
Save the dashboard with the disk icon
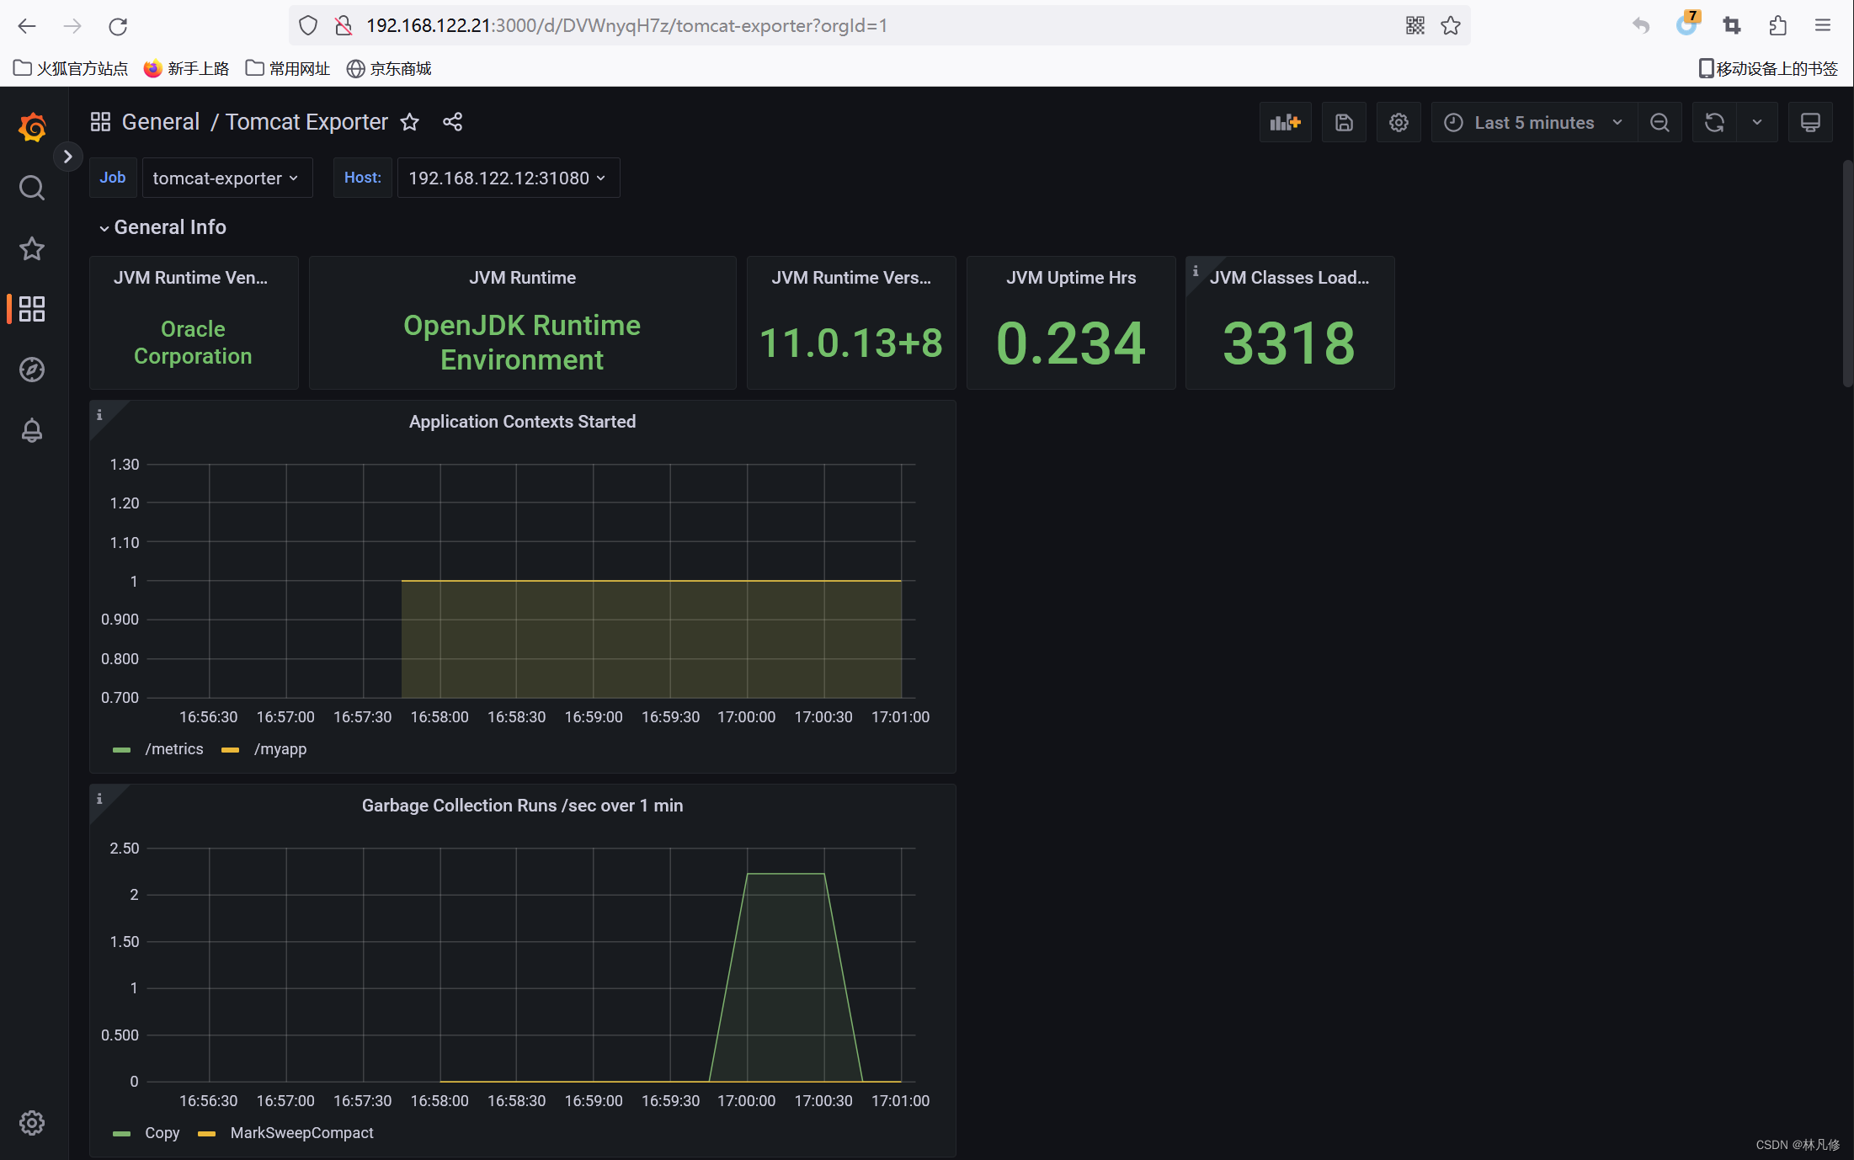[x=1344, y=123]
